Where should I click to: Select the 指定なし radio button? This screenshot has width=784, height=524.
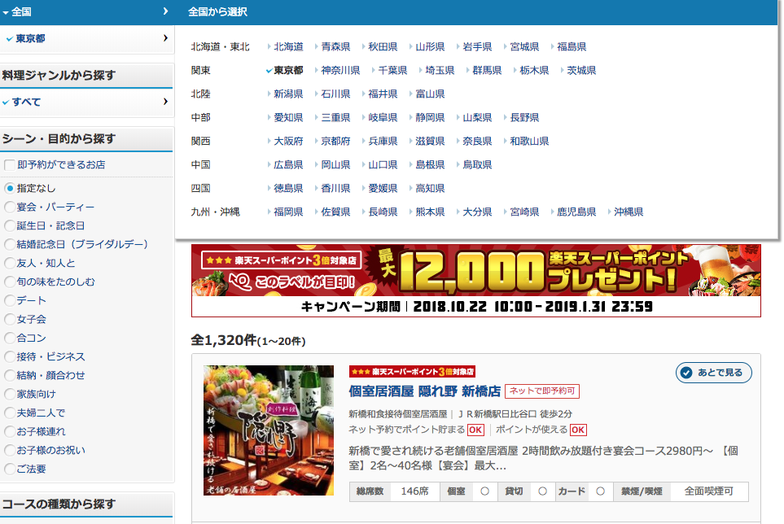(10, 188)
